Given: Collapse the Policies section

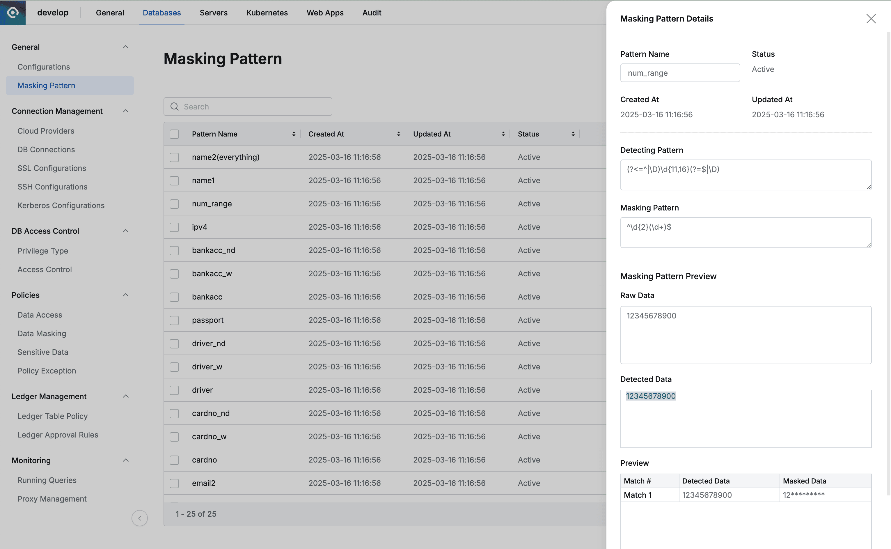Looking at the screenshot, I should (x=126, y=295).
